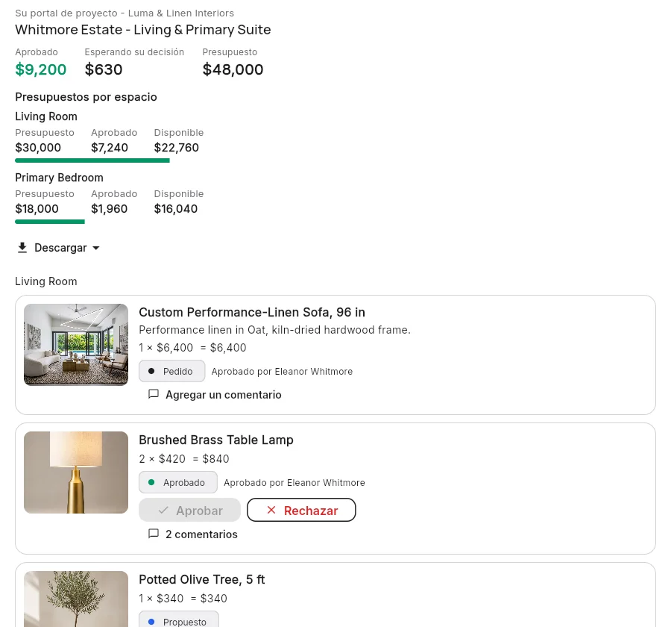This screenshot has height=627, width=671.
Task: Click the comment icon for Agregar un comentario
Action: (x=153, y=394)
